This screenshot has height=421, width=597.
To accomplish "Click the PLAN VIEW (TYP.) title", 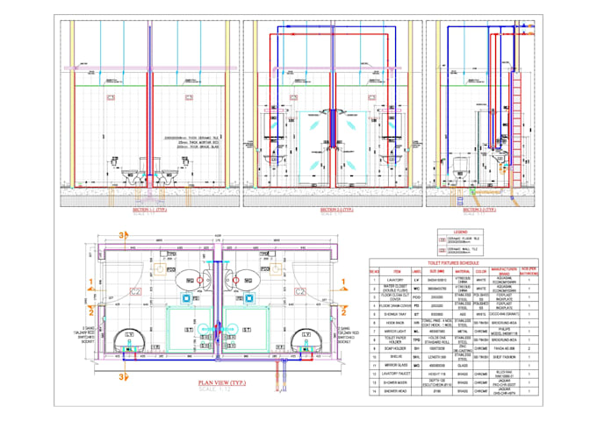I will pos(222,383).
